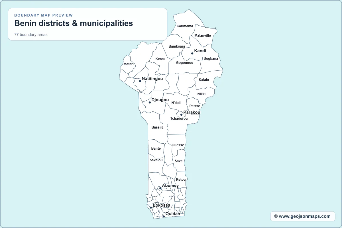This screenshot has width=342, height=228.
Task: Select the Tchaourou district label
Action: click(179, 119)
